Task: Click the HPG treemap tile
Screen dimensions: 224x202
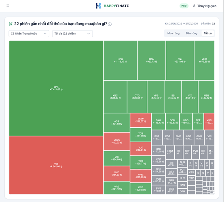Action: [x=120, y=60]
